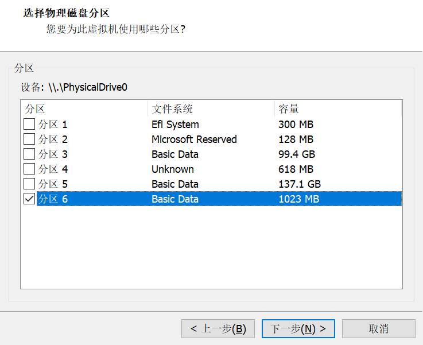
Task: Select the Microsoft Reserved partition row
Action: point(194,139)
